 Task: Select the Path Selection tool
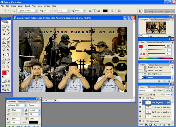4,54
